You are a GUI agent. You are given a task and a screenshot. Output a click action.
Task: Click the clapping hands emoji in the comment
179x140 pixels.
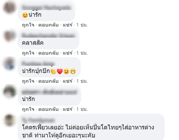coord(53,71)
